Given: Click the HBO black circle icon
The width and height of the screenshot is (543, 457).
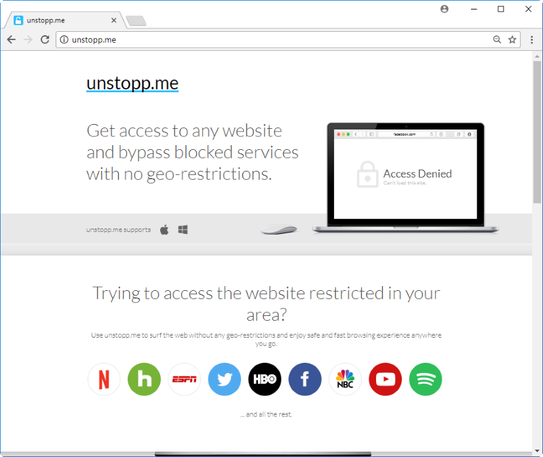Looking at the screenshot, I should click(265, 379).
